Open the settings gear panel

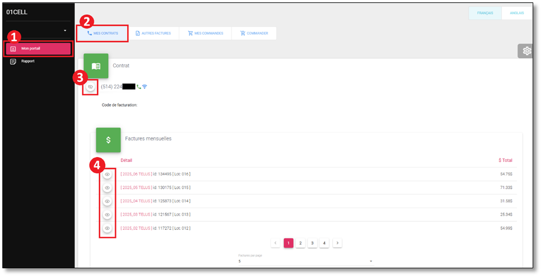pos(526,51)
